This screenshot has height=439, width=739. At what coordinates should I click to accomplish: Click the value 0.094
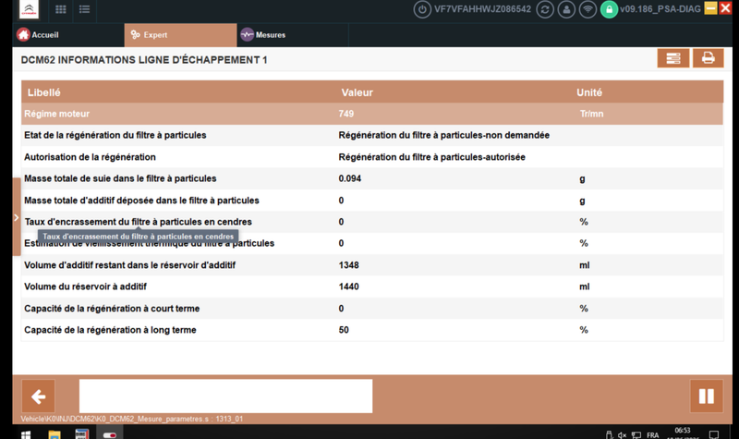coord(350,178)
